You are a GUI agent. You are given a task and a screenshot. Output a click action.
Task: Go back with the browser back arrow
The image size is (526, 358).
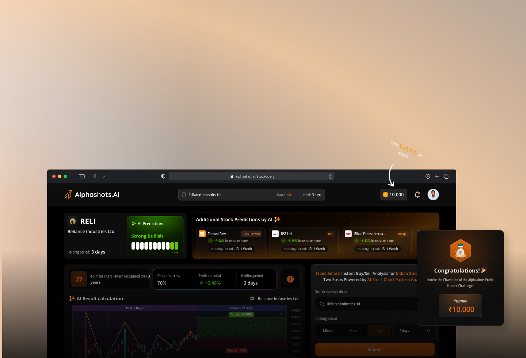point(95,176)
